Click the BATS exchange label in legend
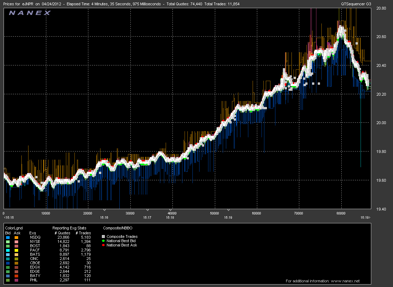 pos(35,255)
